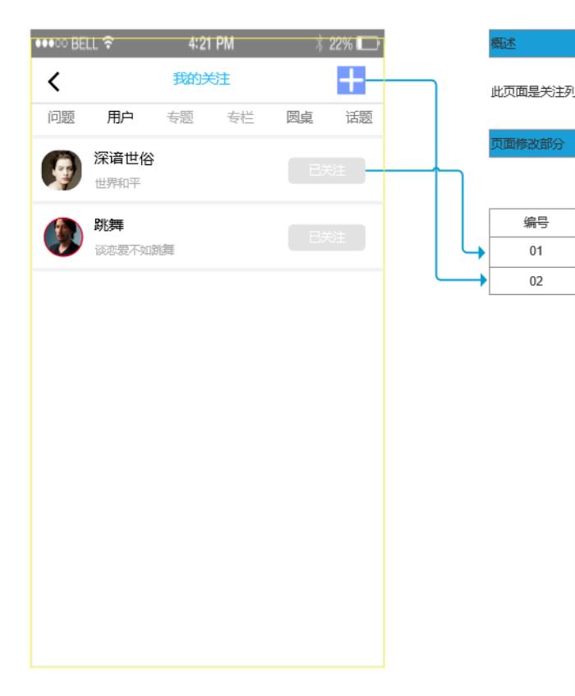Select the 用户 tab

click(x=120, y=118)
